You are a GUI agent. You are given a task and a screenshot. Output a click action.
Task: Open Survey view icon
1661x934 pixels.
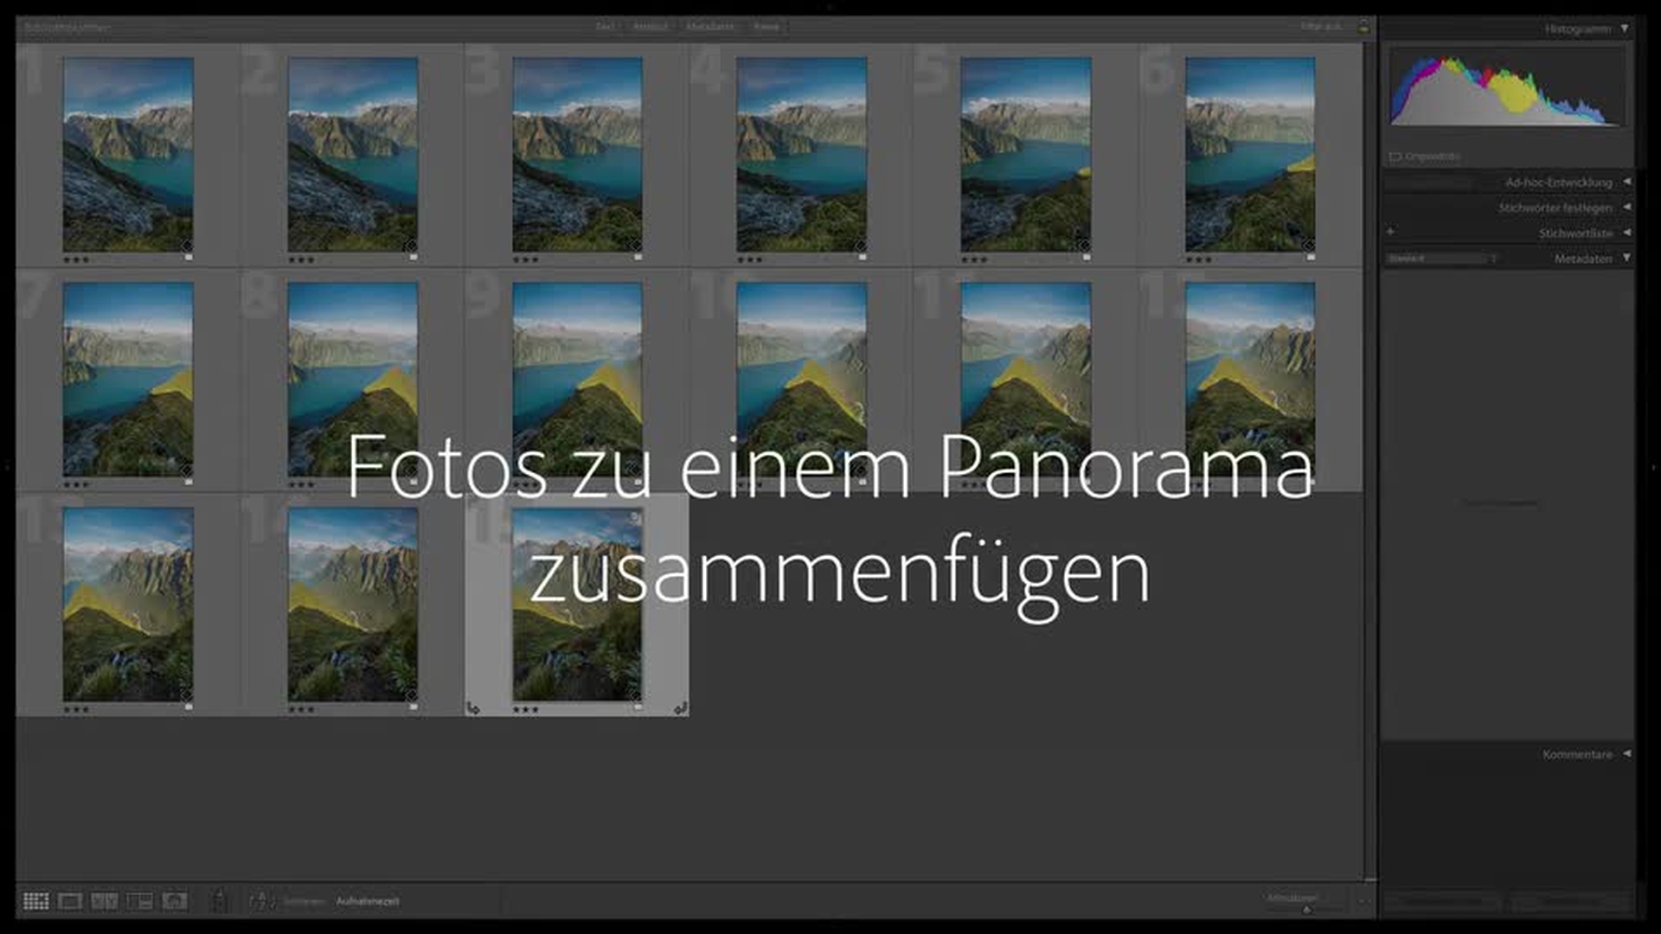pos(139,901)
